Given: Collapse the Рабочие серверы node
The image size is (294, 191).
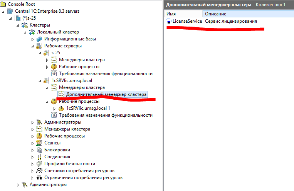Looking at the screenshot, I should click(32, 46).
